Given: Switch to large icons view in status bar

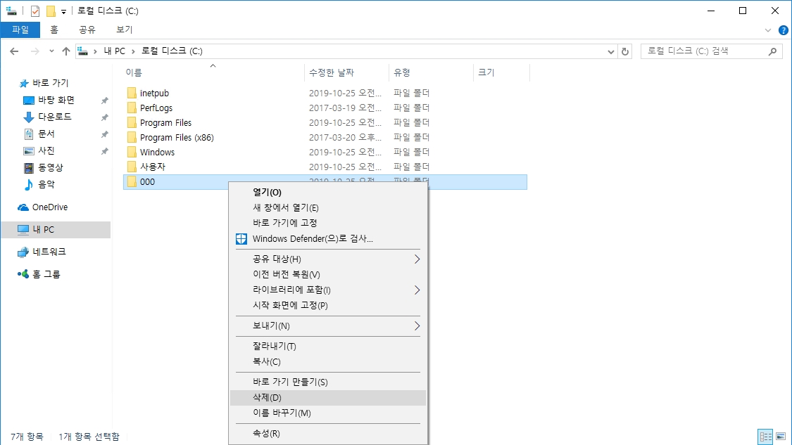Looking at the screenshot, I should pyautogui.click(x=780, y=437).
